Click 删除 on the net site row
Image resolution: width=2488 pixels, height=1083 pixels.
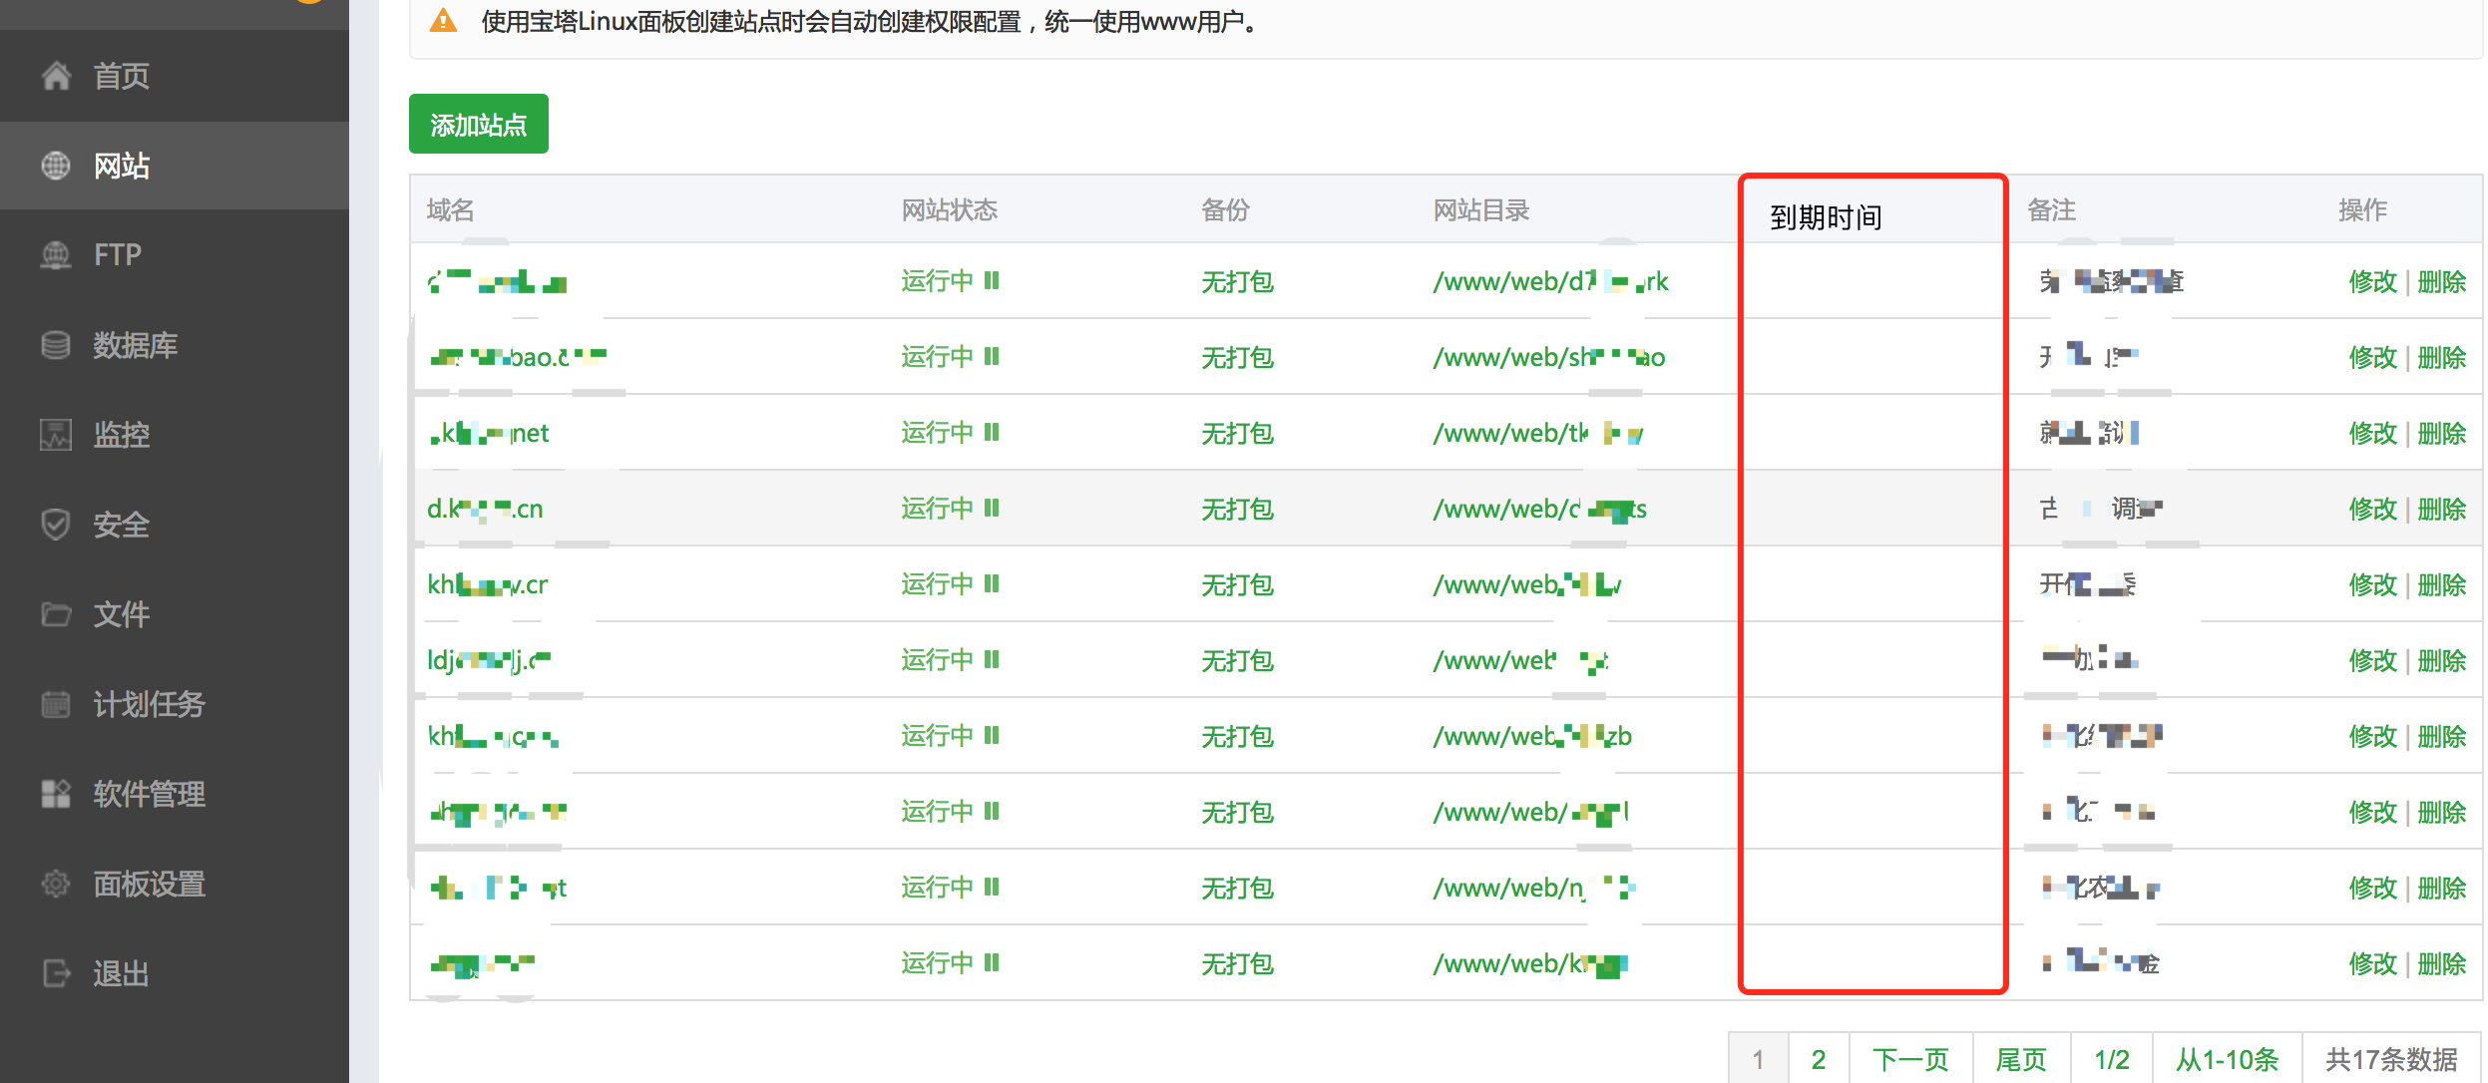[x=2441, y=434]
